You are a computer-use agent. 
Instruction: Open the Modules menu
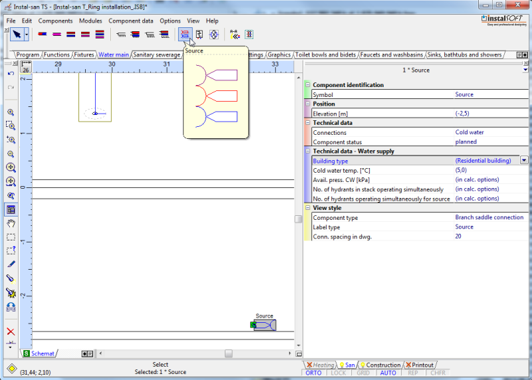[90, 21]
